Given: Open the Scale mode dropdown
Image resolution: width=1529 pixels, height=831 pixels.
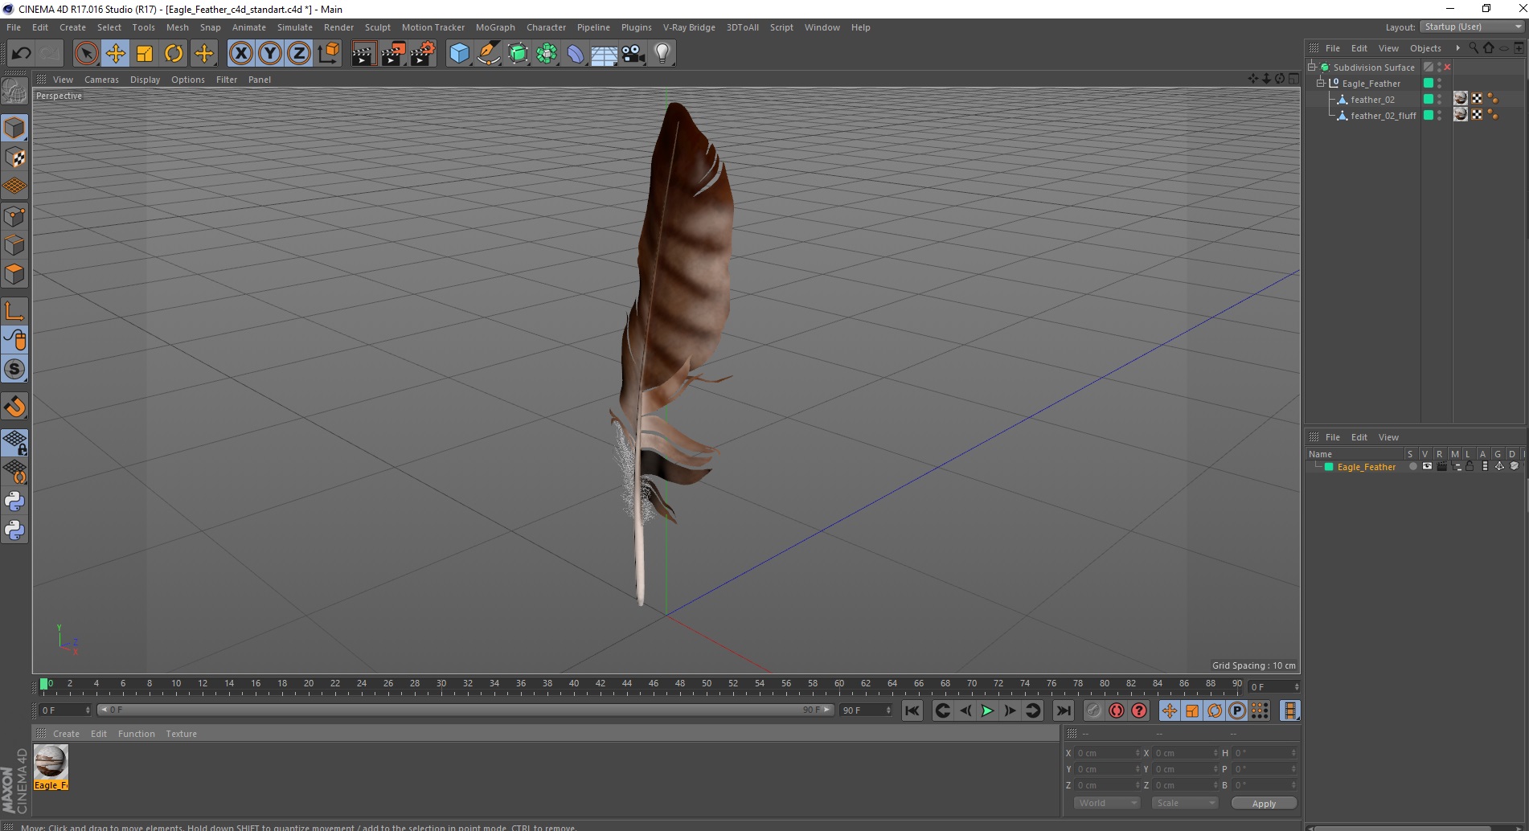Looking at the screenshot, I should click(x=1185, y=803).
